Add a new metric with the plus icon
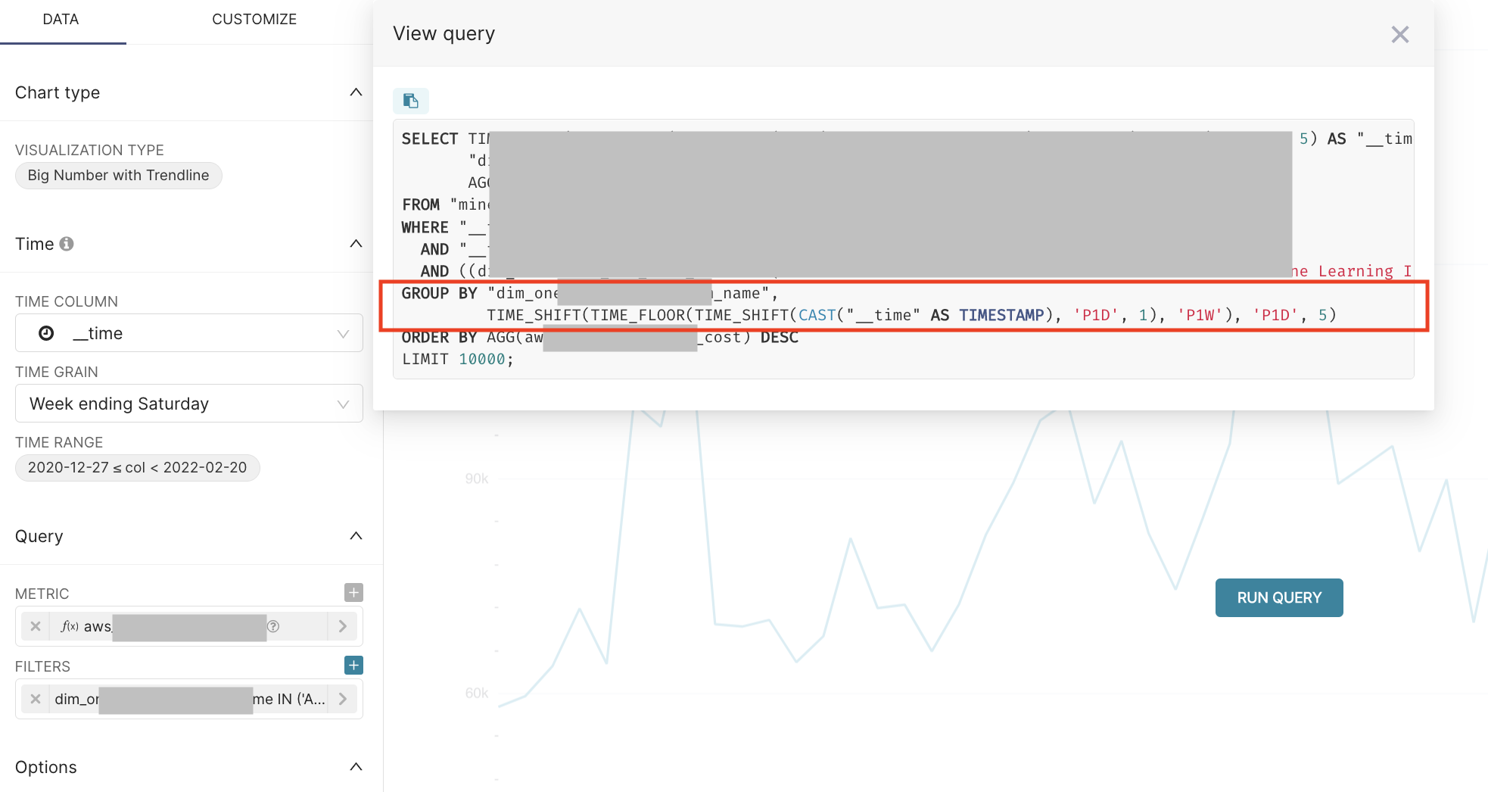Image resolution: width=1488 pixels, height=792 pixels. pyautogui.click(x=353, y=592)
